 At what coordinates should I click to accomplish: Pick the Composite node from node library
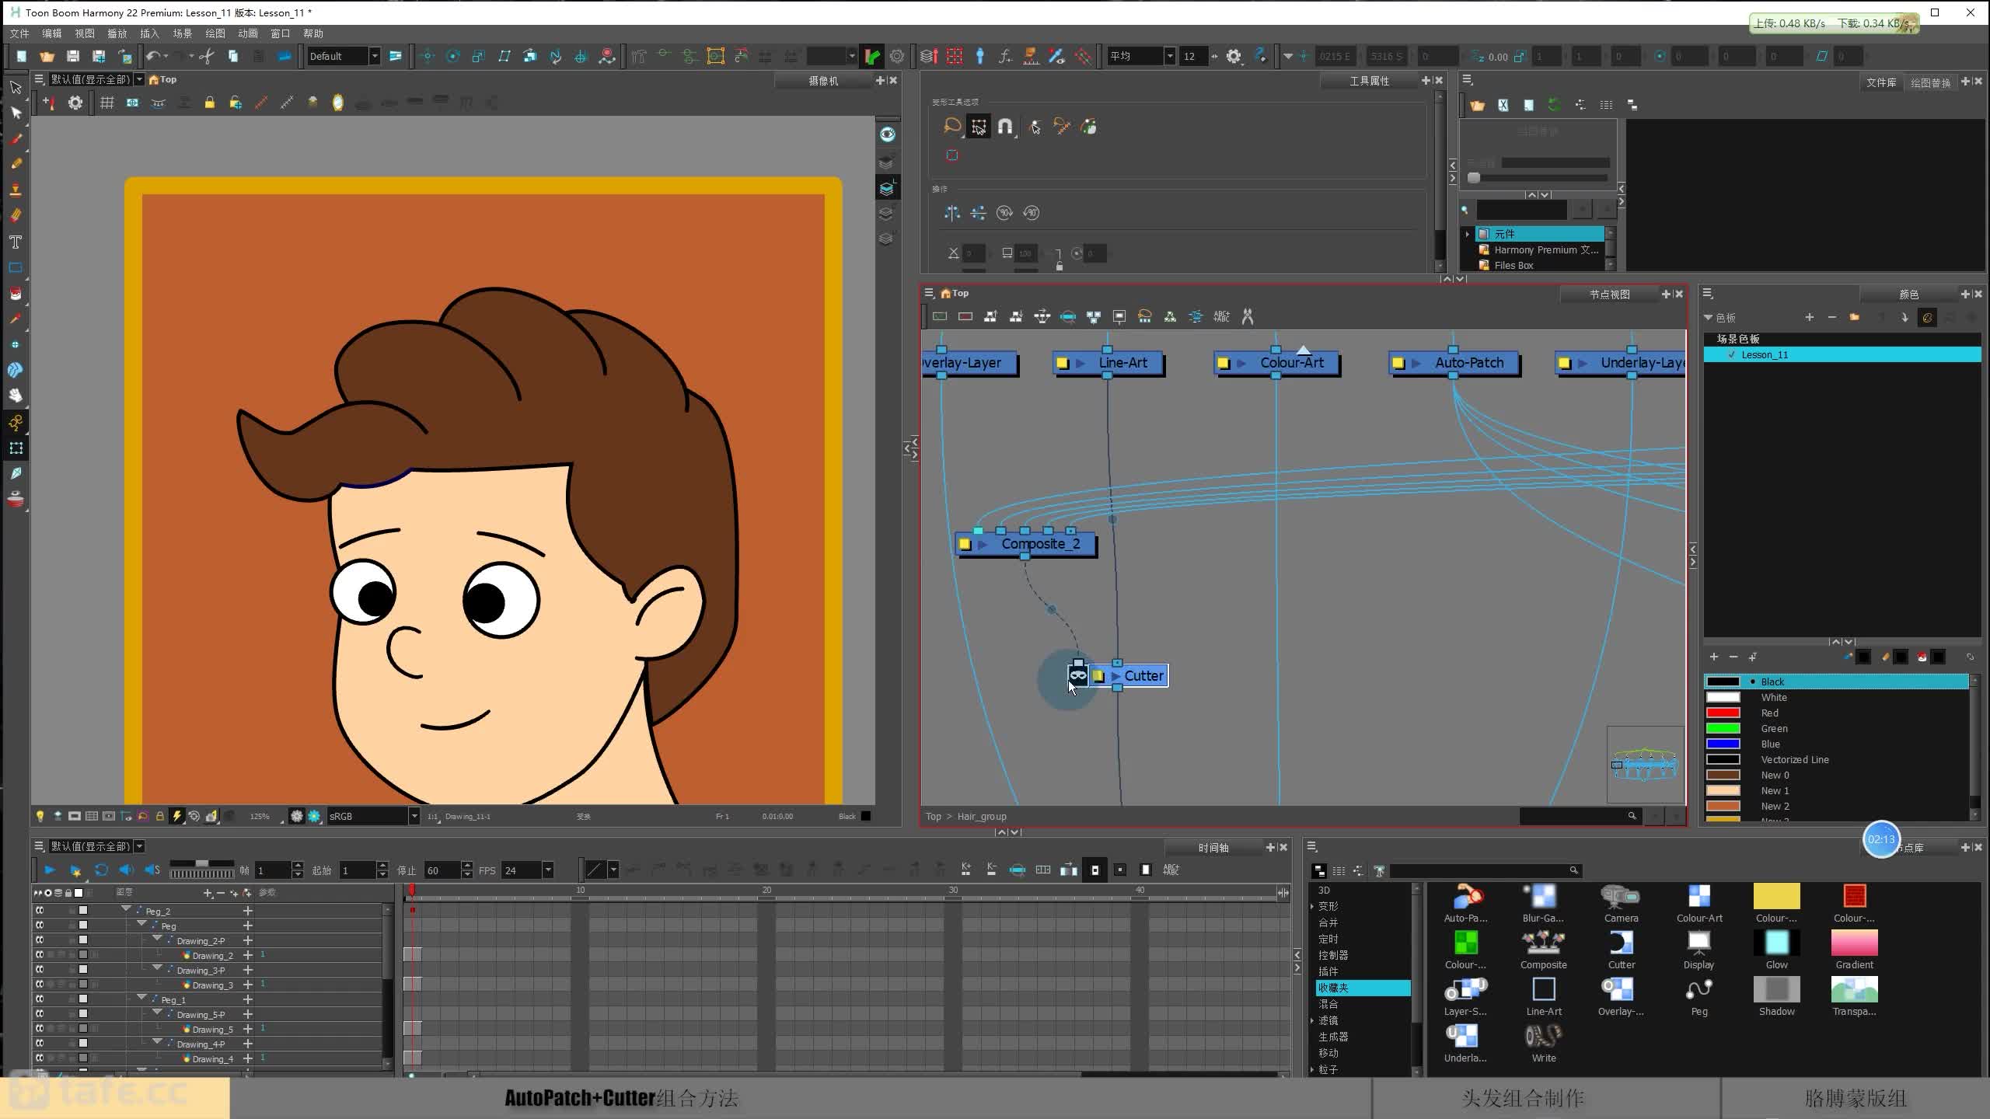[x=1543, y=950]
